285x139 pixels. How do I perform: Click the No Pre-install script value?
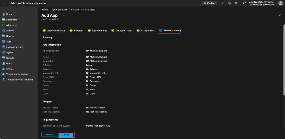tap(96, 108)
